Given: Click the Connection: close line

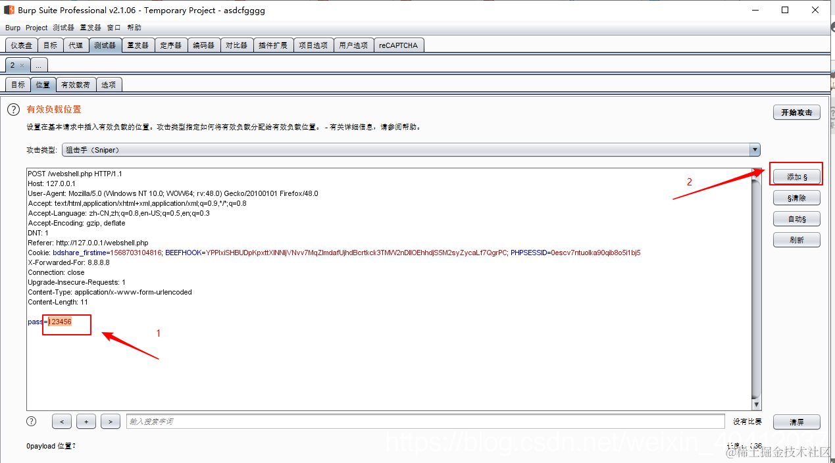Looking at the screenshot, I should point(56,272).
